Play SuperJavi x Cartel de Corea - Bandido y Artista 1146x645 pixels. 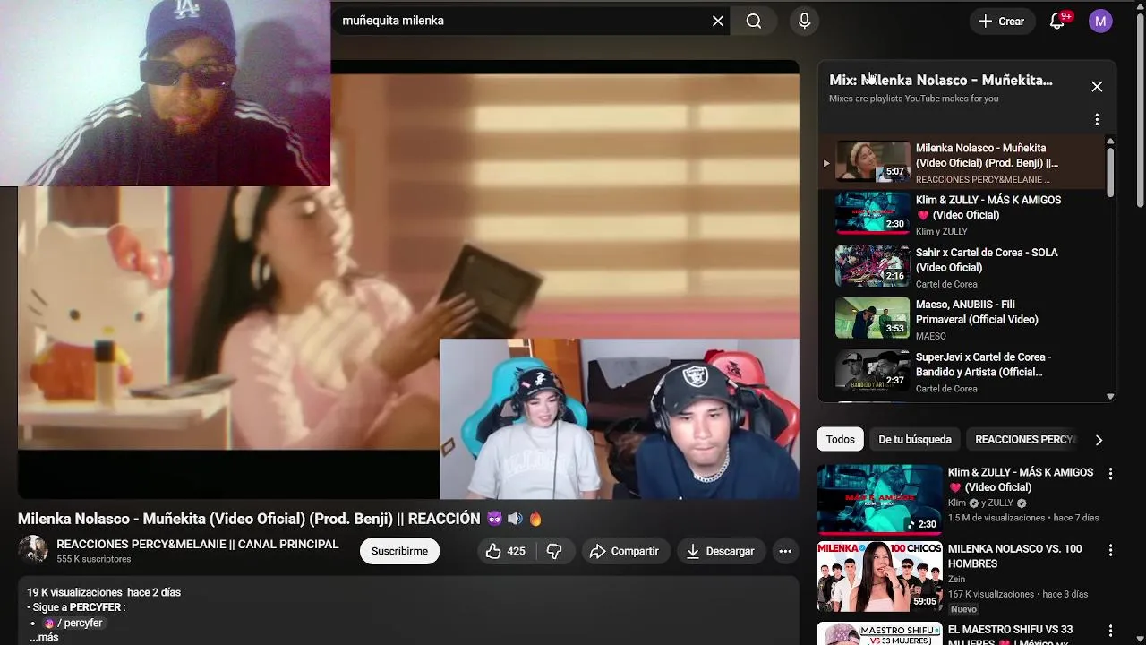962,372
